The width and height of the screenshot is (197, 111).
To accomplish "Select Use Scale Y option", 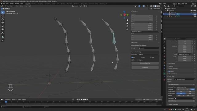I will [x=183, y=89].
